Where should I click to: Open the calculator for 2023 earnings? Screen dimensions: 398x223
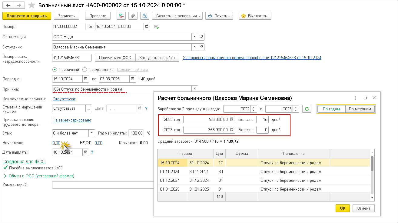click(232, 130)
